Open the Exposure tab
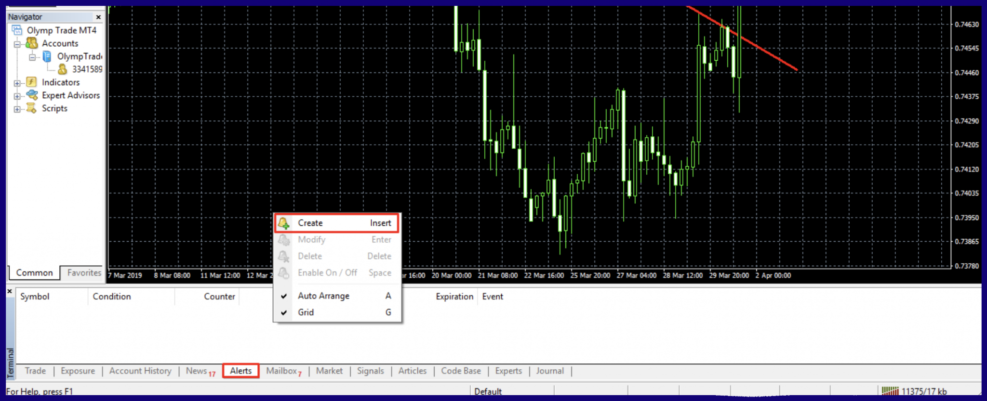This screenshot has width=987, height=401. [x=78, y=371]
